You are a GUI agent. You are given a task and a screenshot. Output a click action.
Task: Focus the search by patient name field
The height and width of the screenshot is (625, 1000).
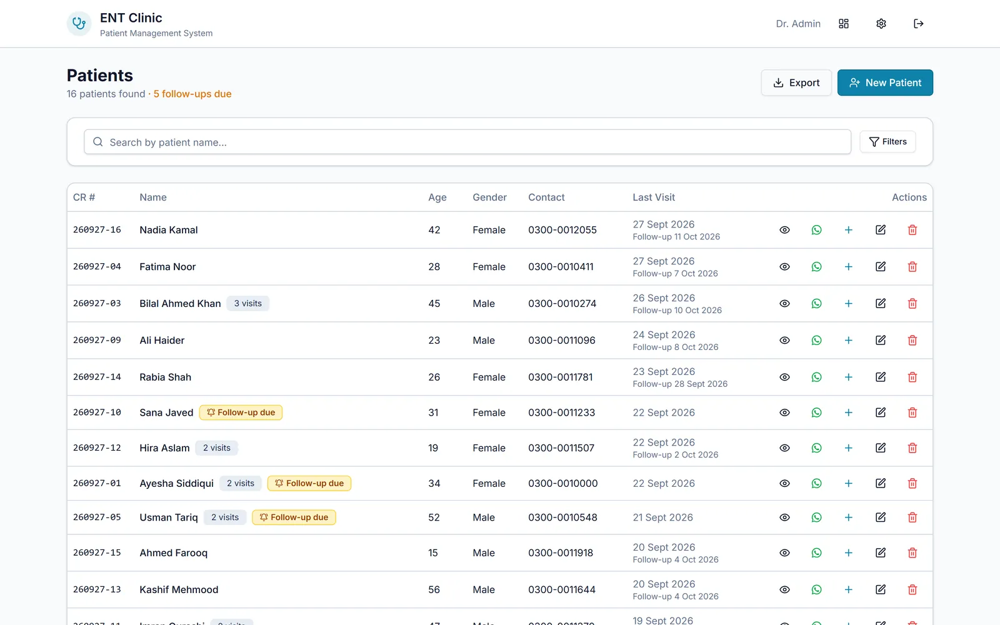[x=467, y=142]
